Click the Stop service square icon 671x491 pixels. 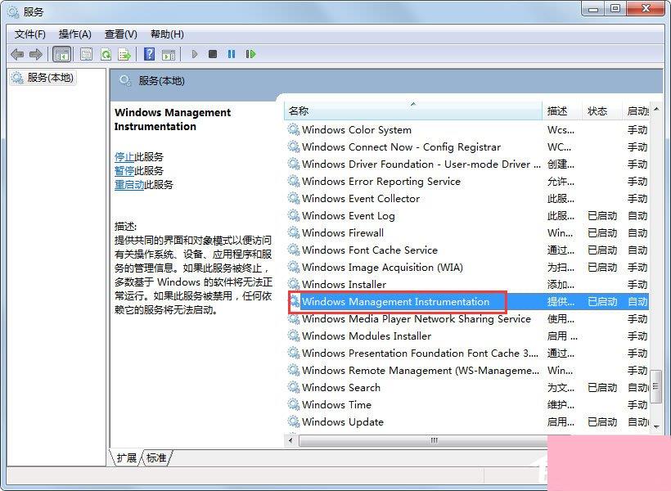click(x=213, y=54)
